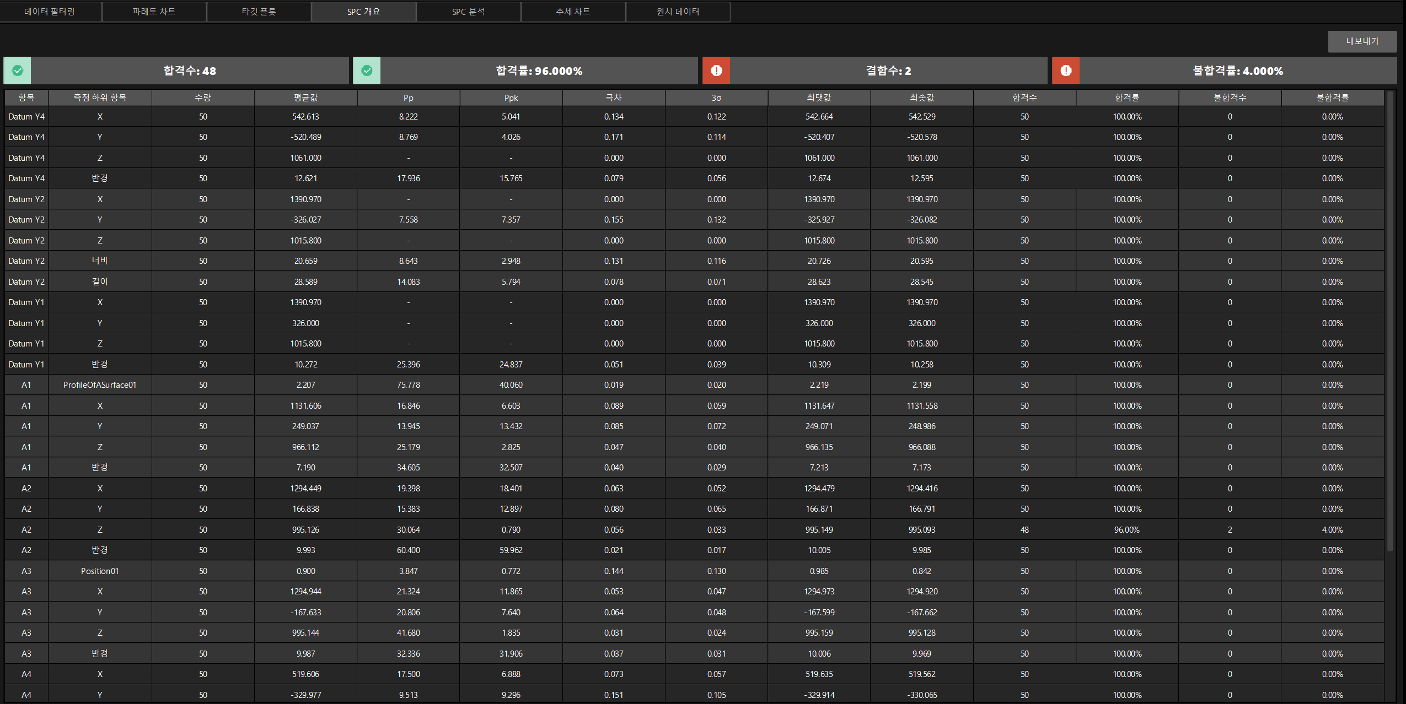Click the 최솟값 column header

pos(922,98)
